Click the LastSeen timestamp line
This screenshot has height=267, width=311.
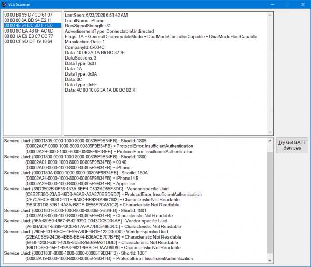pos(96,15)
